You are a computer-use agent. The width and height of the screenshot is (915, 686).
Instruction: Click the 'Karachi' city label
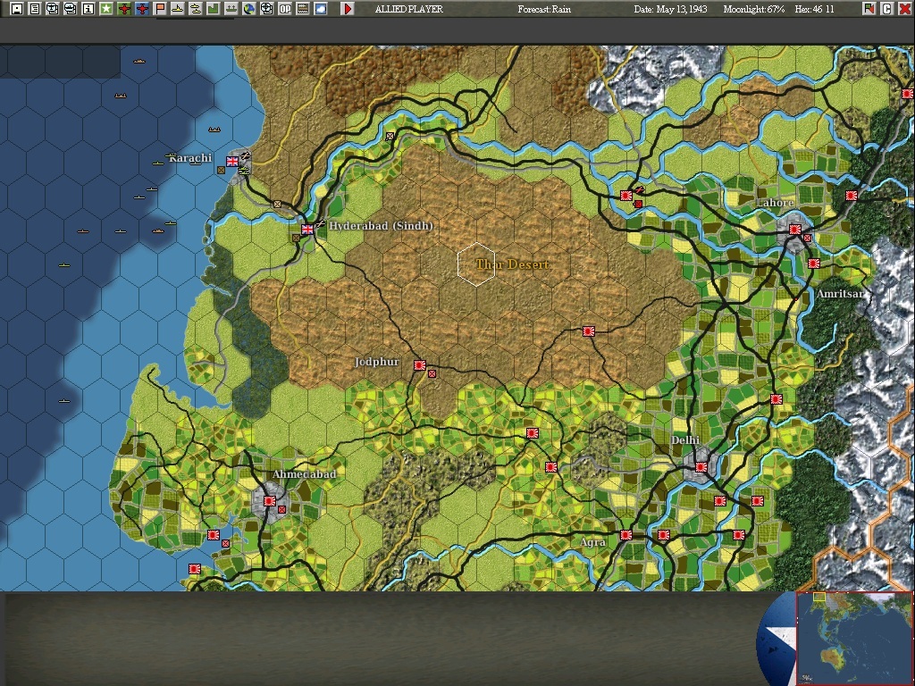(x=191, y=158)
